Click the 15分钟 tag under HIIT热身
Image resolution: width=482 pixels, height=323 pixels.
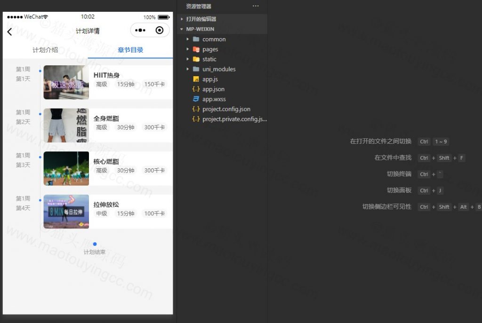125,84
